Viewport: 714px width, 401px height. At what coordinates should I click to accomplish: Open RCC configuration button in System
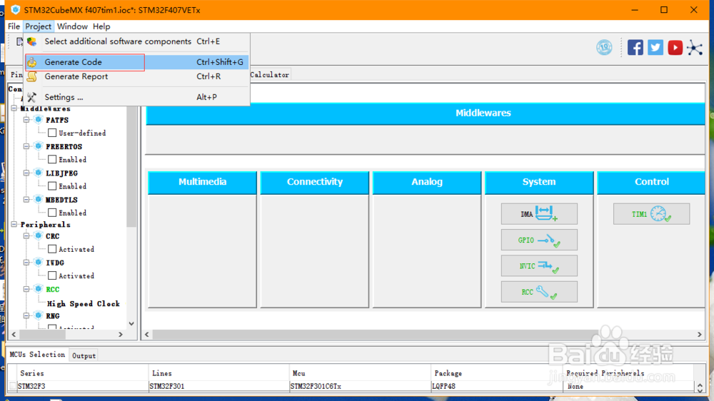point(539,292)
